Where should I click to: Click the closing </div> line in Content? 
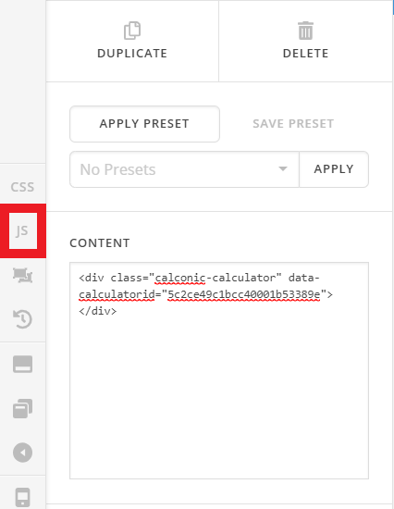97,311
